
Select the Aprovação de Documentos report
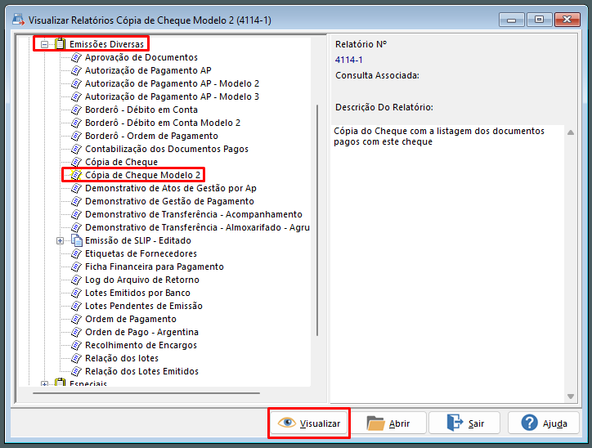141,57
